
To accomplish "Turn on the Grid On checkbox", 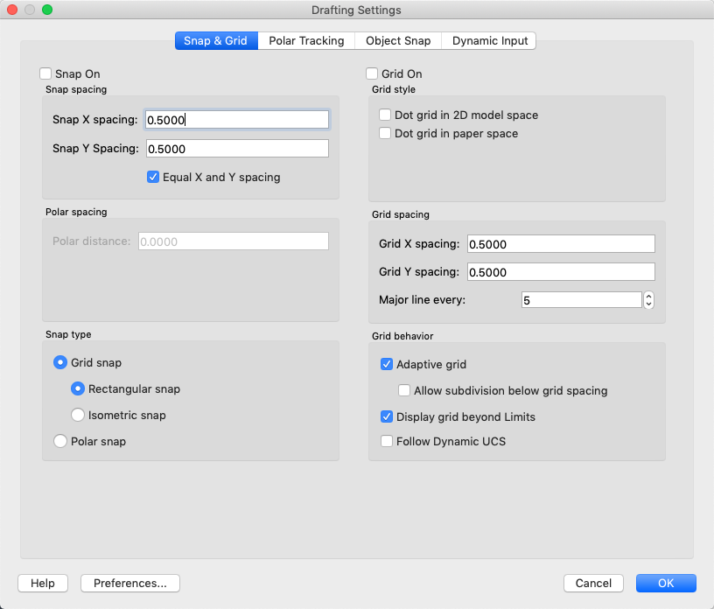I will (x=373, y=74).
